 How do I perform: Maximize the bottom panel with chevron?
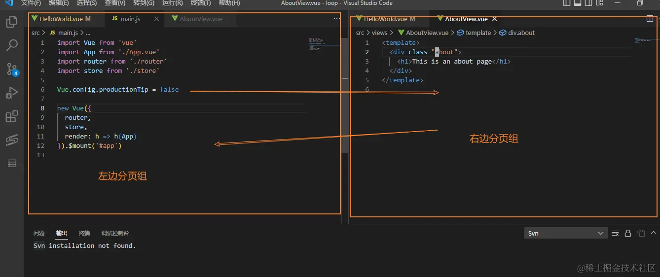(654, 233)
